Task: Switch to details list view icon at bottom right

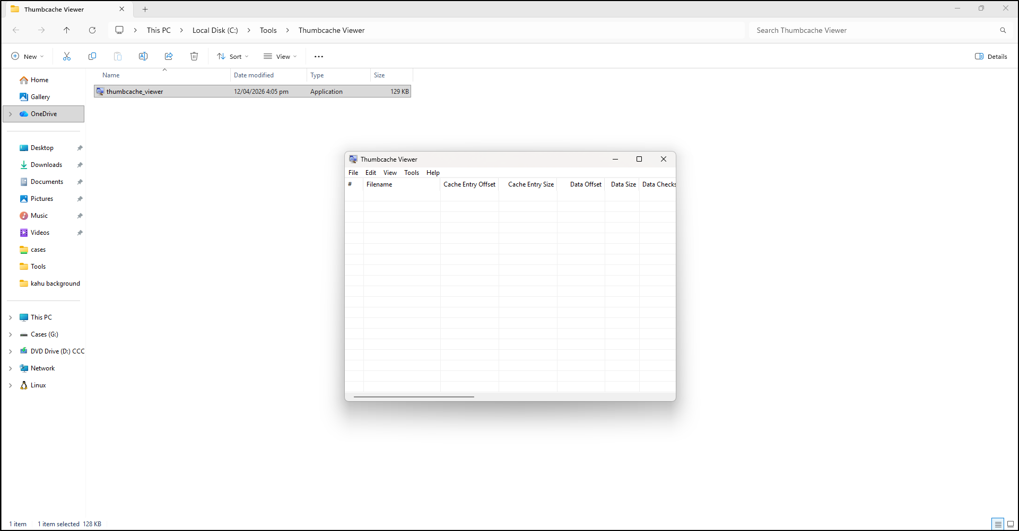Action: point(998,524)
